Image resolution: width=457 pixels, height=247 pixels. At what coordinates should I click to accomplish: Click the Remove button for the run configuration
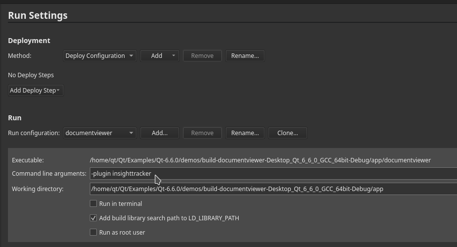pyautogui.click(x=202, y=133)
